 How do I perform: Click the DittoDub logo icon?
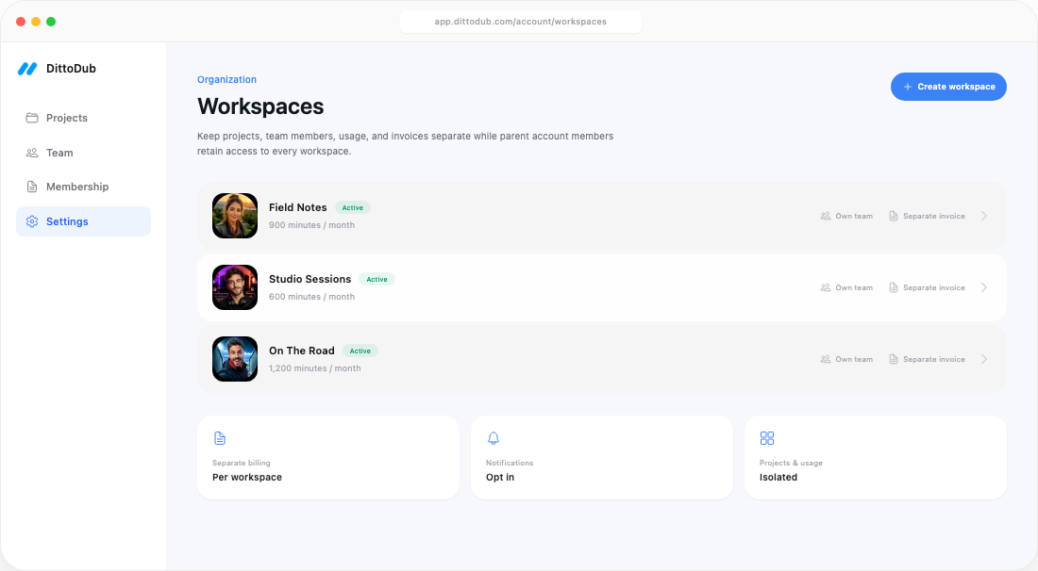27,69
